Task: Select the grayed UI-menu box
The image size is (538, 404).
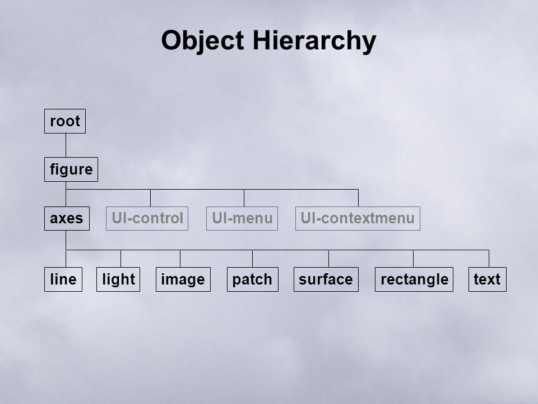Action: pyautogui.click(x=242, y=218)
